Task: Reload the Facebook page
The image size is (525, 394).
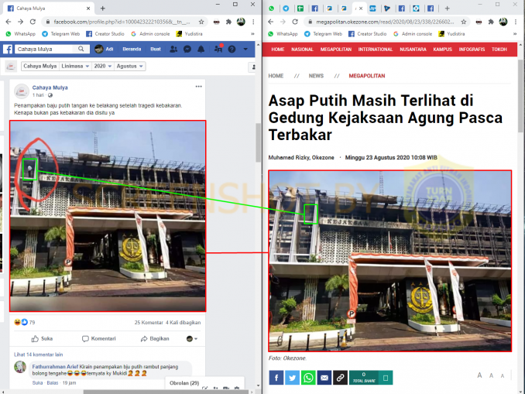Action: point(33,22)
